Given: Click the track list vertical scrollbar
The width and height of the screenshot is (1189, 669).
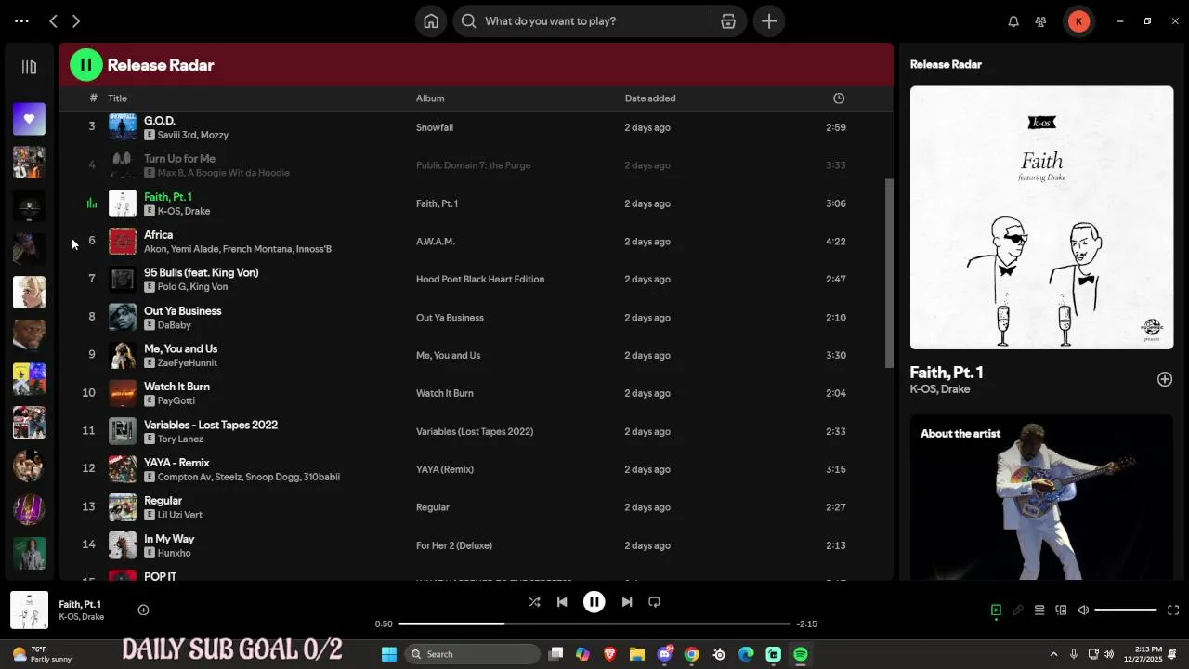Looking at the screenshot, I should point(889,274).
